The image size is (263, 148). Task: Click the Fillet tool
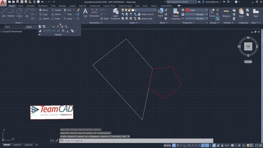click(x=67, y=14)
